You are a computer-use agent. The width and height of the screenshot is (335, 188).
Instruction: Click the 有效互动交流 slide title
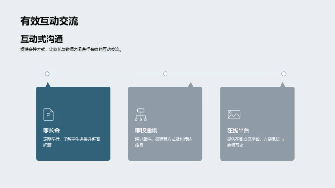(x=49, y=21)
